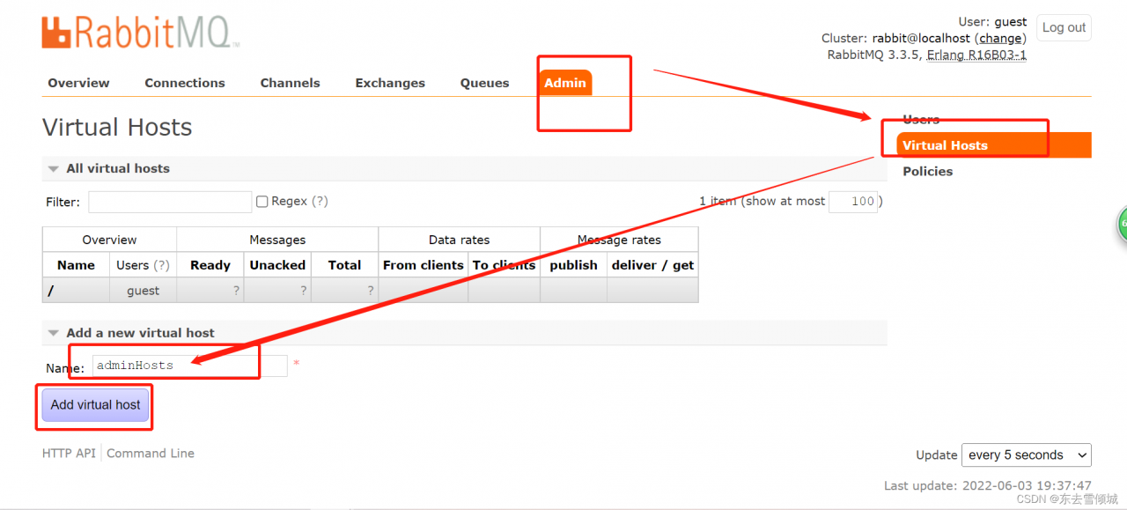Click the Ready column header
This screenshot has width=1127, height=510.
[210, 265]
